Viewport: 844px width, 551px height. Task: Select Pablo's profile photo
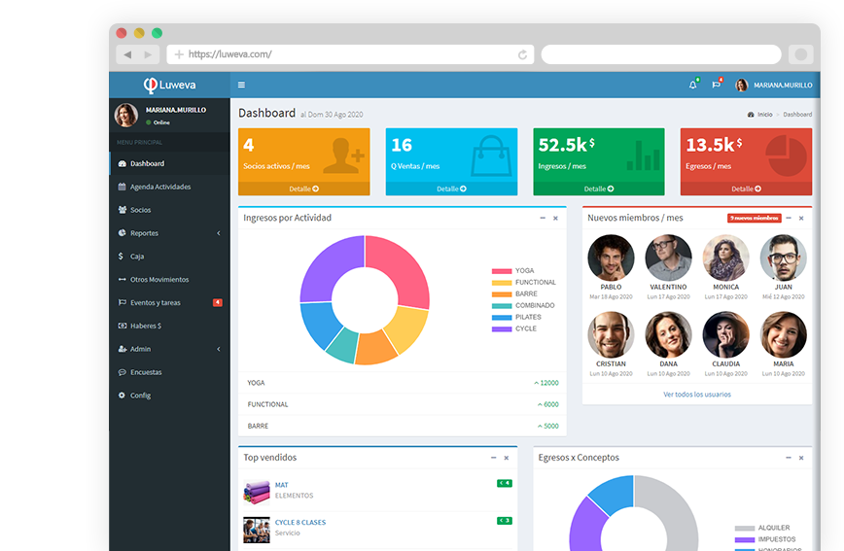pyautogui.click(x=611, y=258)
